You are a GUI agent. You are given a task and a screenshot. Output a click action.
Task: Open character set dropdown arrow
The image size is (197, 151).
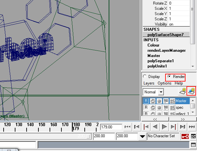click(142, 137)
